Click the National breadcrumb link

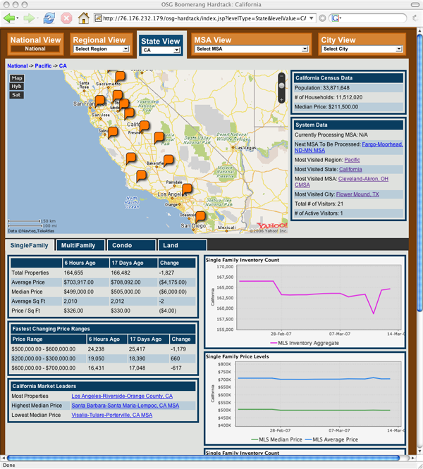(x=18, y=65)
